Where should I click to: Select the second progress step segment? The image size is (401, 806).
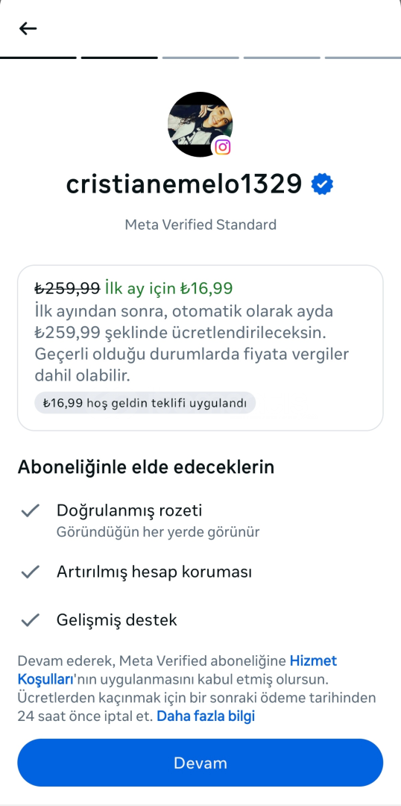119,57
